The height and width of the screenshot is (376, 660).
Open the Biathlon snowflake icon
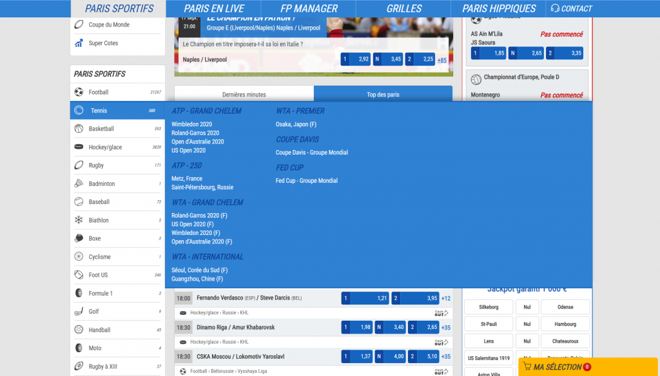(79, 220)
